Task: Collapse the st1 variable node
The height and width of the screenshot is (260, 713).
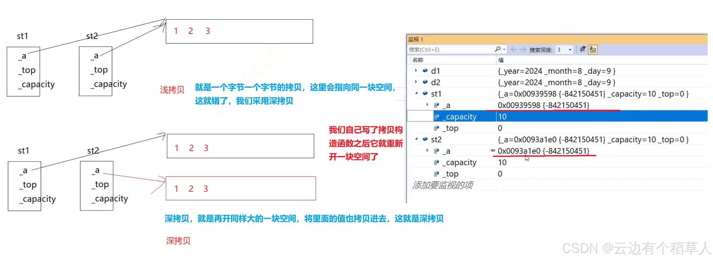Action: [x=416, y=93]
